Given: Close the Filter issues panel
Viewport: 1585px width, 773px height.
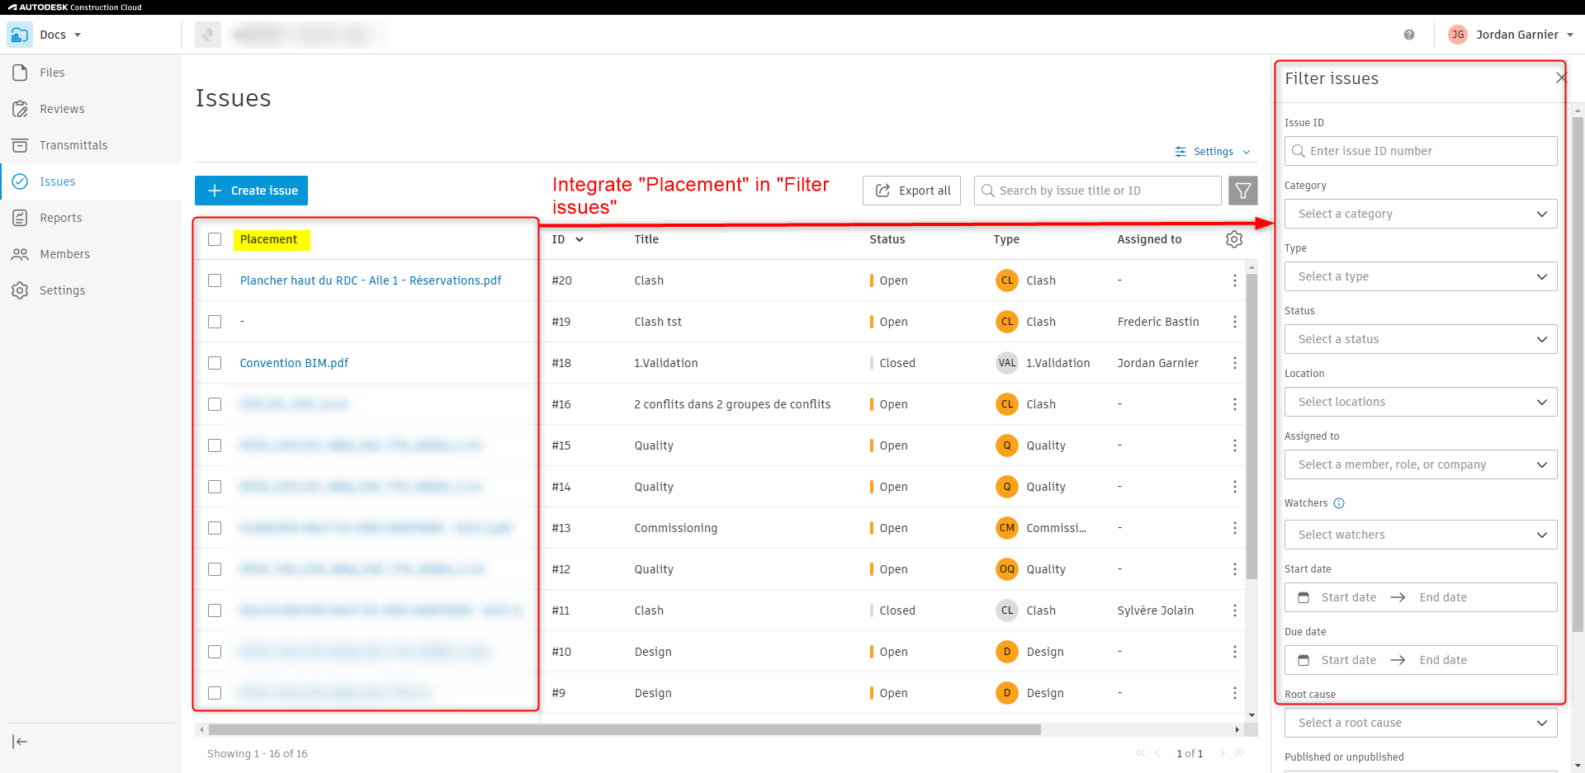Looking at the screenshot, I should click(x=1560, y=78).
